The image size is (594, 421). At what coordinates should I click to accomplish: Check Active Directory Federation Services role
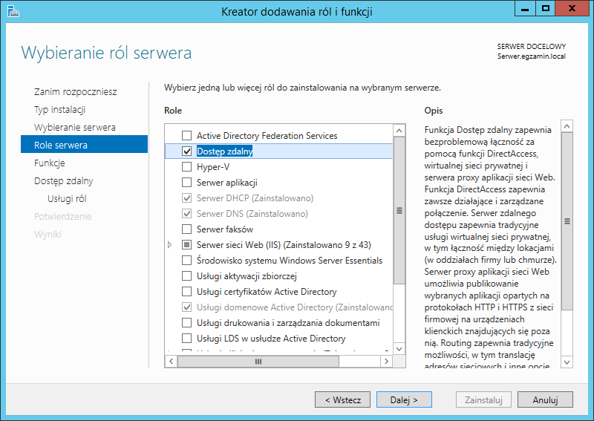187,135
